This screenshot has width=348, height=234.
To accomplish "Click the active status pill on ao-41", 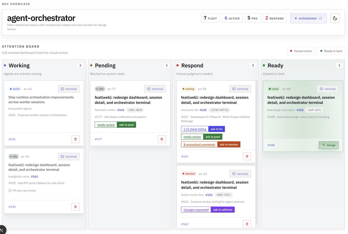I will point(15,89).
